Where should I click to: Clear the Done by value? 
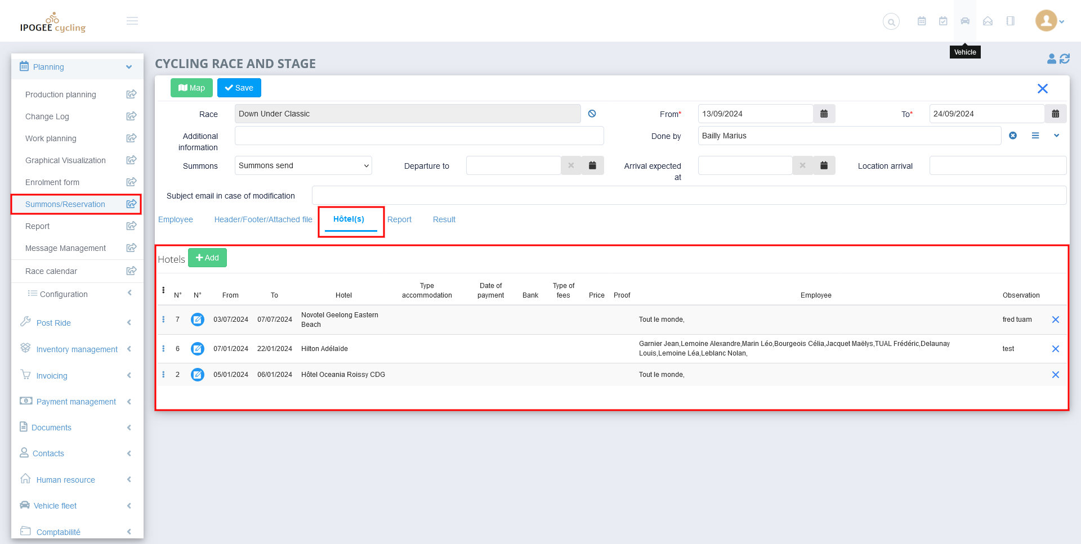pyautogui.click(x=1013, y=136)
